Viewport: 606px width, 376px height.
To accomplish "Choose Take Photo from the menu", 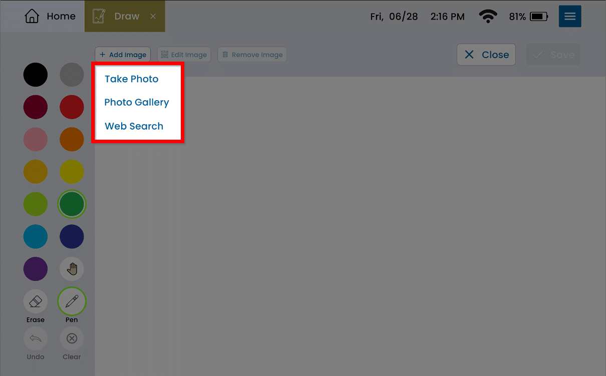I will 131,79.
